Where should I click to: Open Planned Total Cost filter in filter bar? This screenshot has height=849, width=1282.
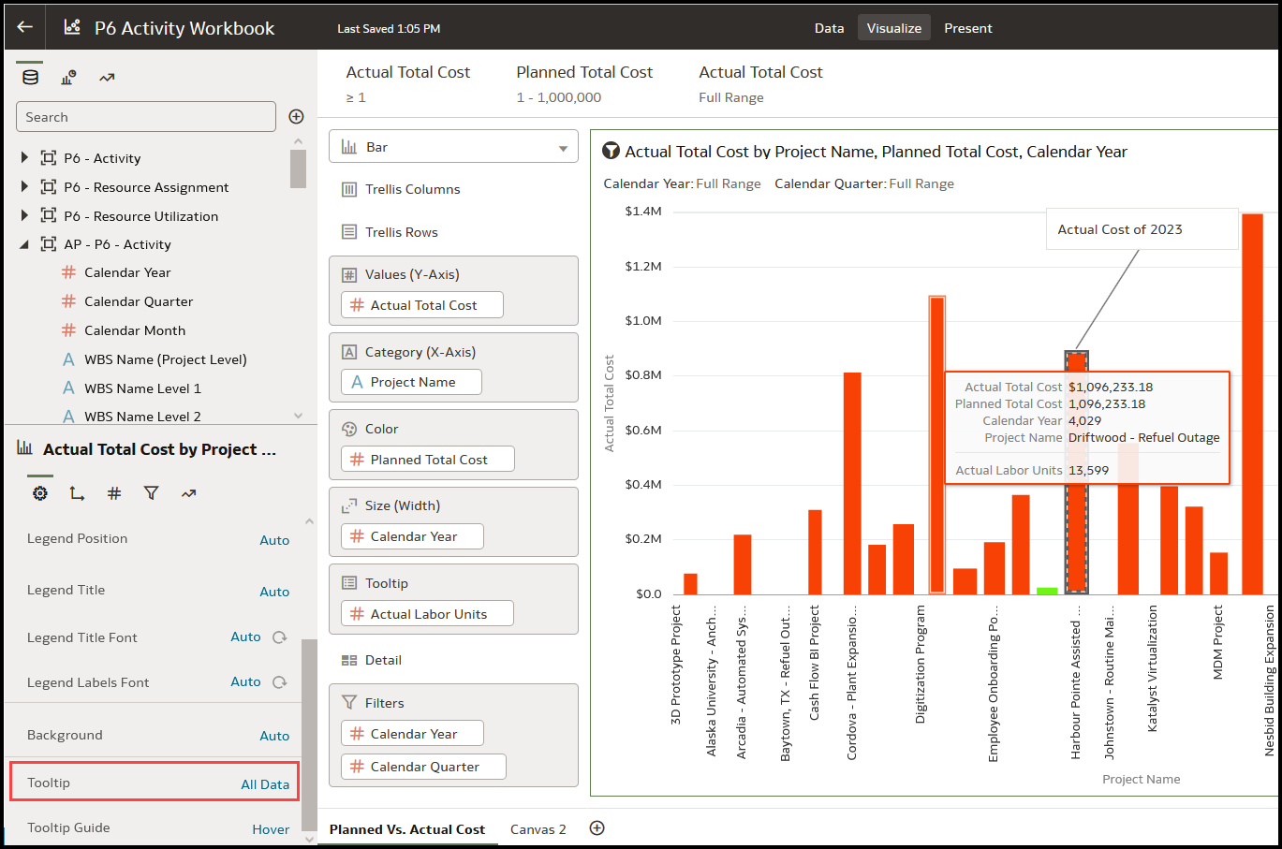coord(584,83)
